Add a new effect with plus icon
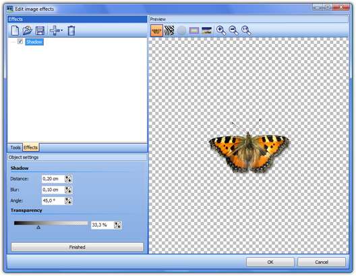This screenshot has height=276, width=356. 55,30
